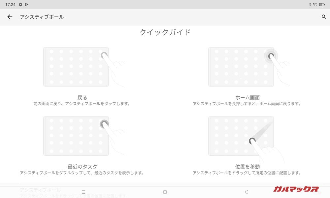The width and height of the screenshot is (330, 198).
Task: Select the ホーム画面 label text
Action: tap(247, 98)
